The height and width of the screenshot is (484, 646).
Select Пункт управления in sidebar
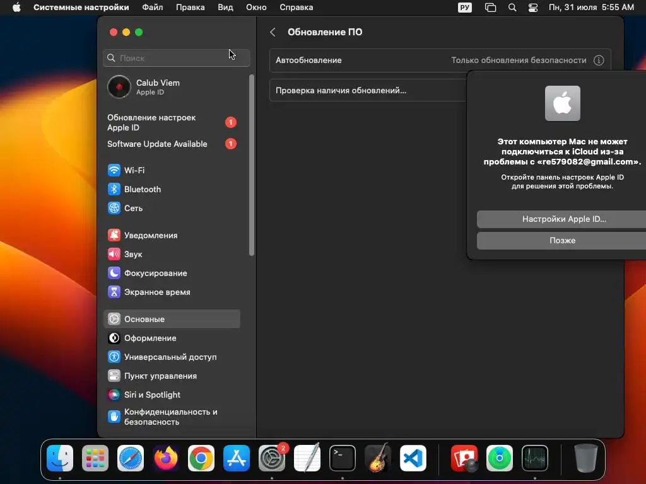(x=172, y=376)
